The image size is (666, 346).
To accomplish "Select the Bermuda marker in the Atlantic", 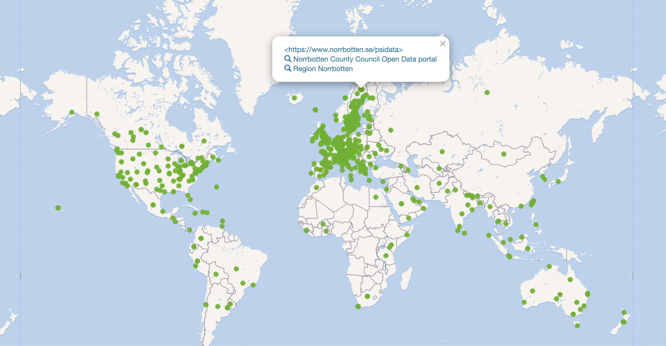I will click(x=217, y=187).
